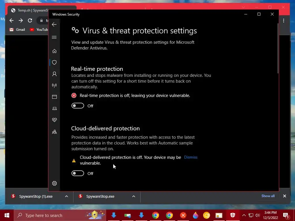Open Firewall & network protection icon
The width and height of the screenshot is (295, 221).
pos(54,85)
